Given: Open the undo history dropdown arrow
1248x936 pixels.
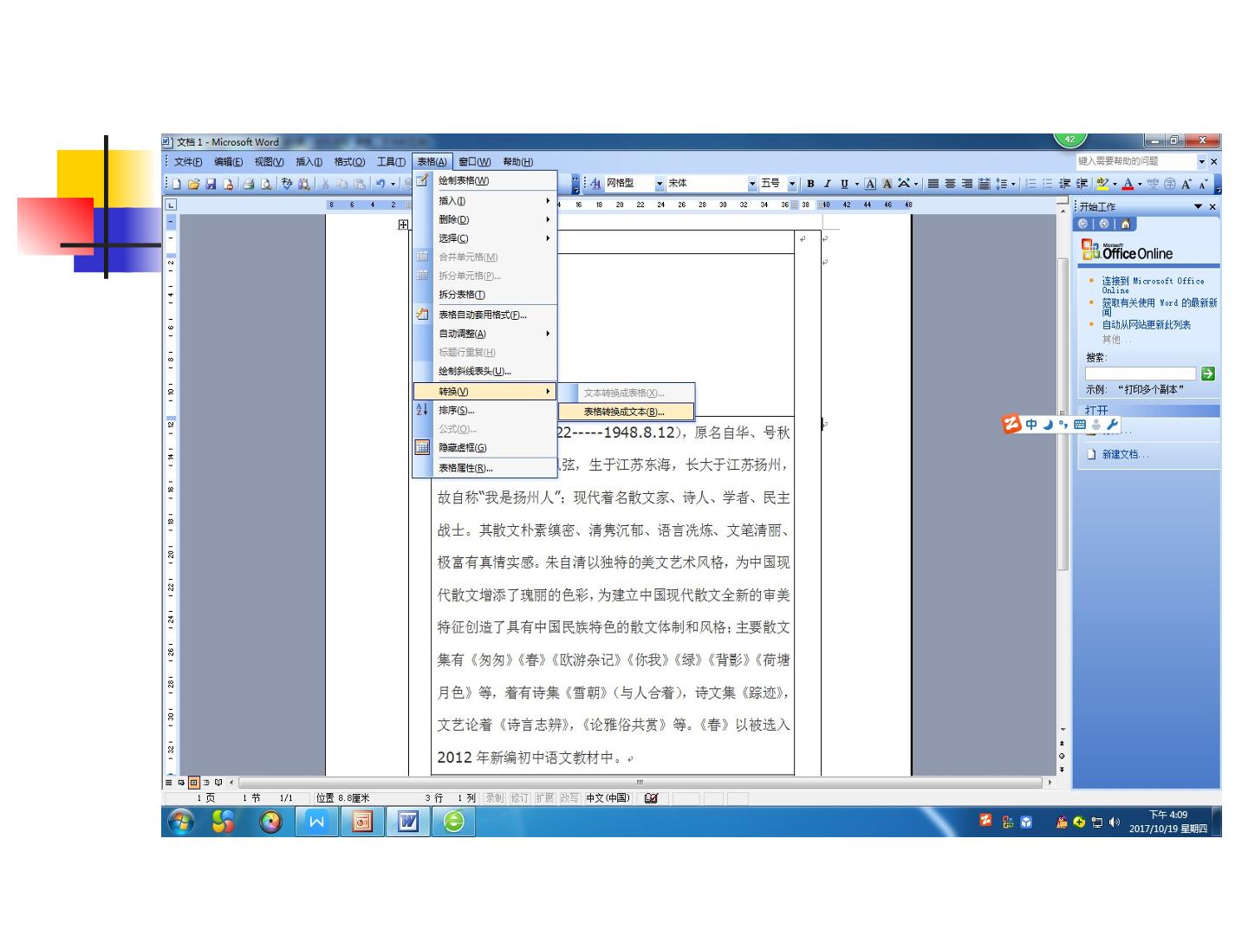Looking at the screenshot, I should [x=393, y=184].
